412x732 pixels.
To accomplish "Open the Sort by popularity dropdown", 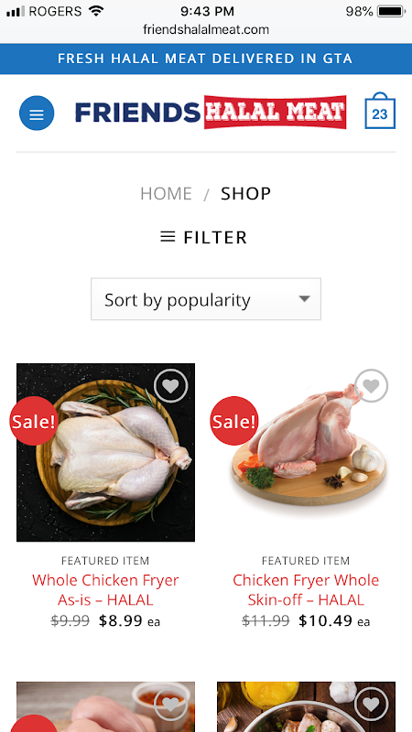I will (206, 299).
